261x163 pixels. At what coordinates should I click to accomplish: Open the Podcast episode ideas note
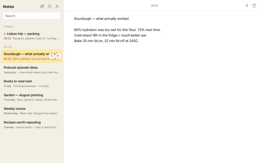pyautogui.click(x=32, y=70)
